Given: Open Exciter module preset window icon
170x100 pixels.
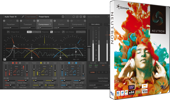Looking at the screenshot, I should coord(68,21).
